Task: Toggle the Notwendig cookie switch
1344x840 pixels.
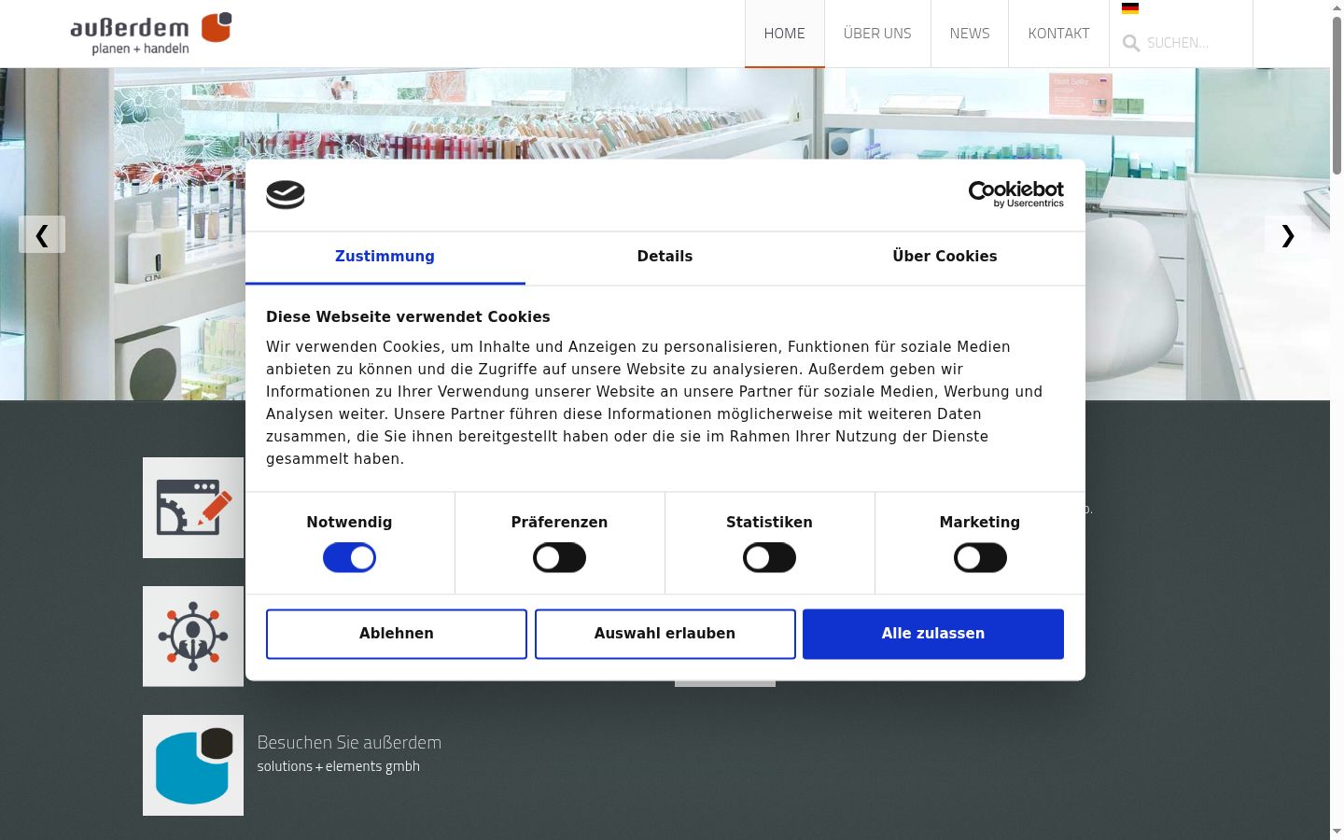Action: 349,558
